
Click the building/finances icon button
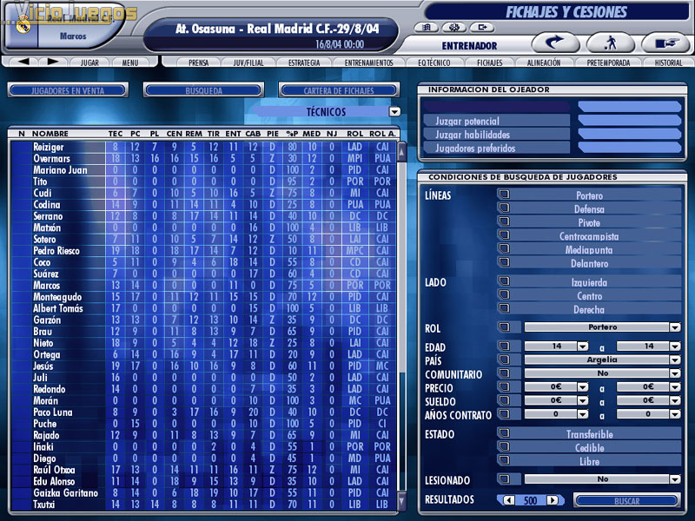(426, 28)
